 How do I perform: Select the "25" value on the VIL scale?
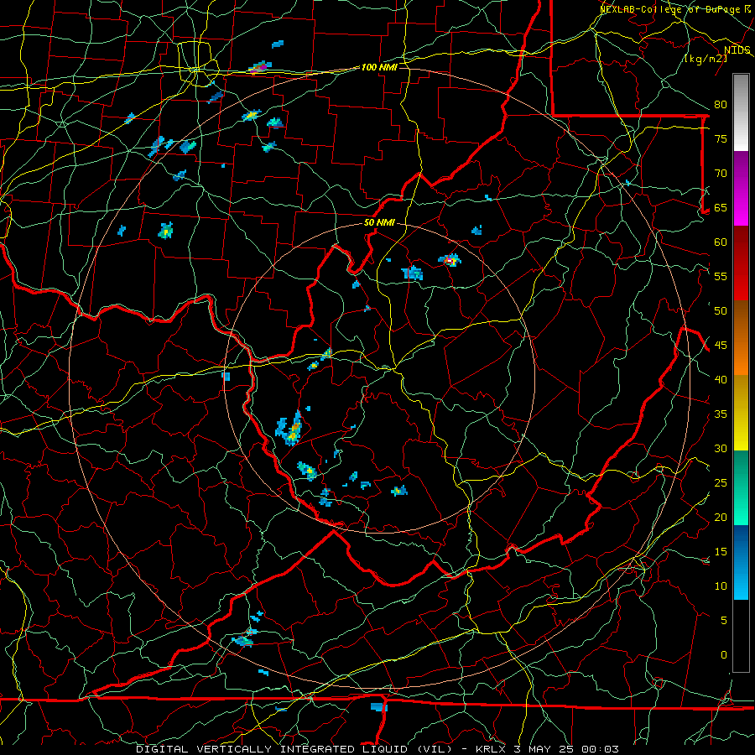coord(721,483)
